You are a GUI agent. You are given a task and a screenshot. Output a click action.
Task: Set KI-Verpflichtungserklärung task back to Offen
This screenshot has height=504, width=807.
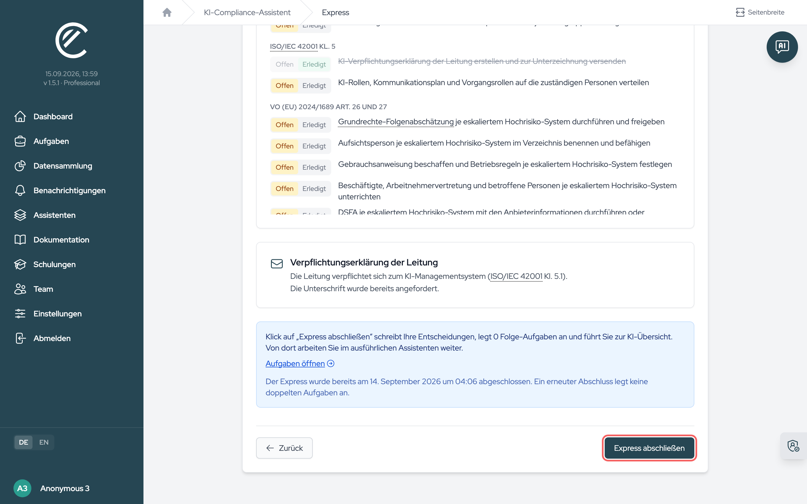pos(284,64)
